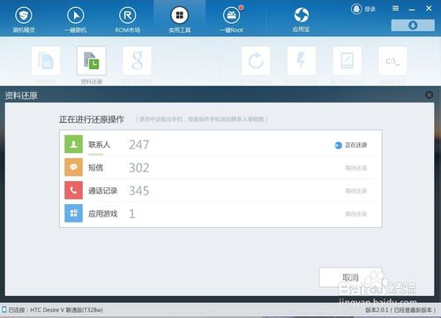Click the 联系人 green progress bar
This screenshot has width=441, height=318.
(96, 154)
